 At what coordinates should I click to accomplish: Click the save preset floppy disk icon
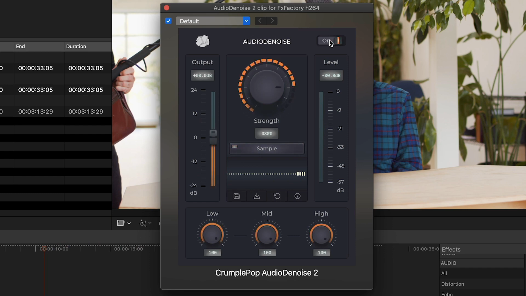click(236, 196)
